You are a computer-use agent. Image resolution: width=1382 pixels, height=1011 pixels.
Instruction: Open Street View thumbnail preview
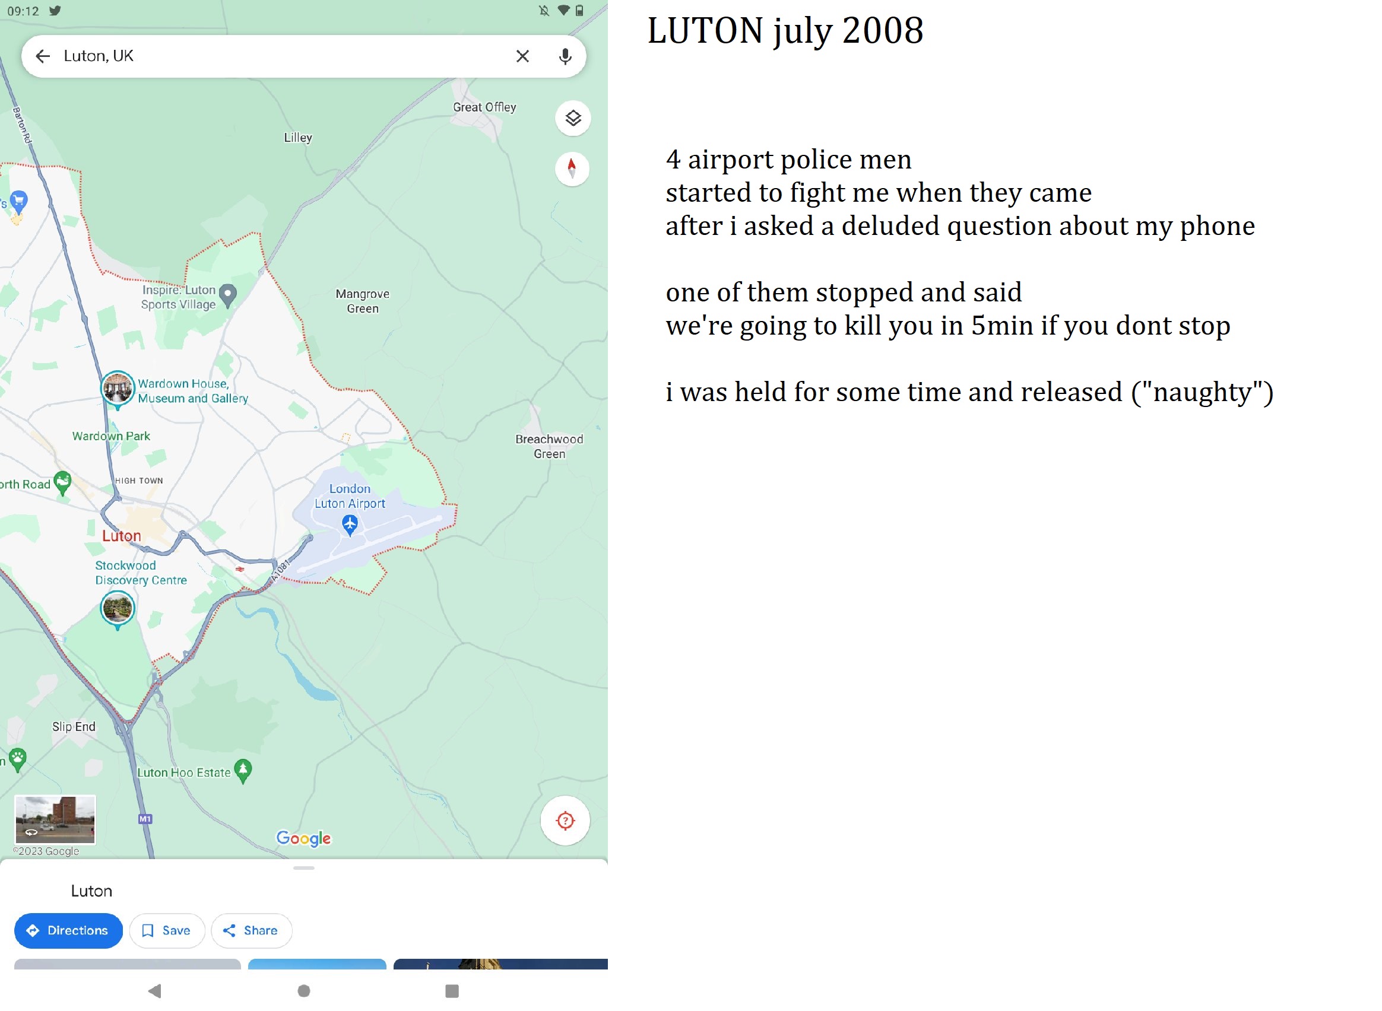point(55,819)
